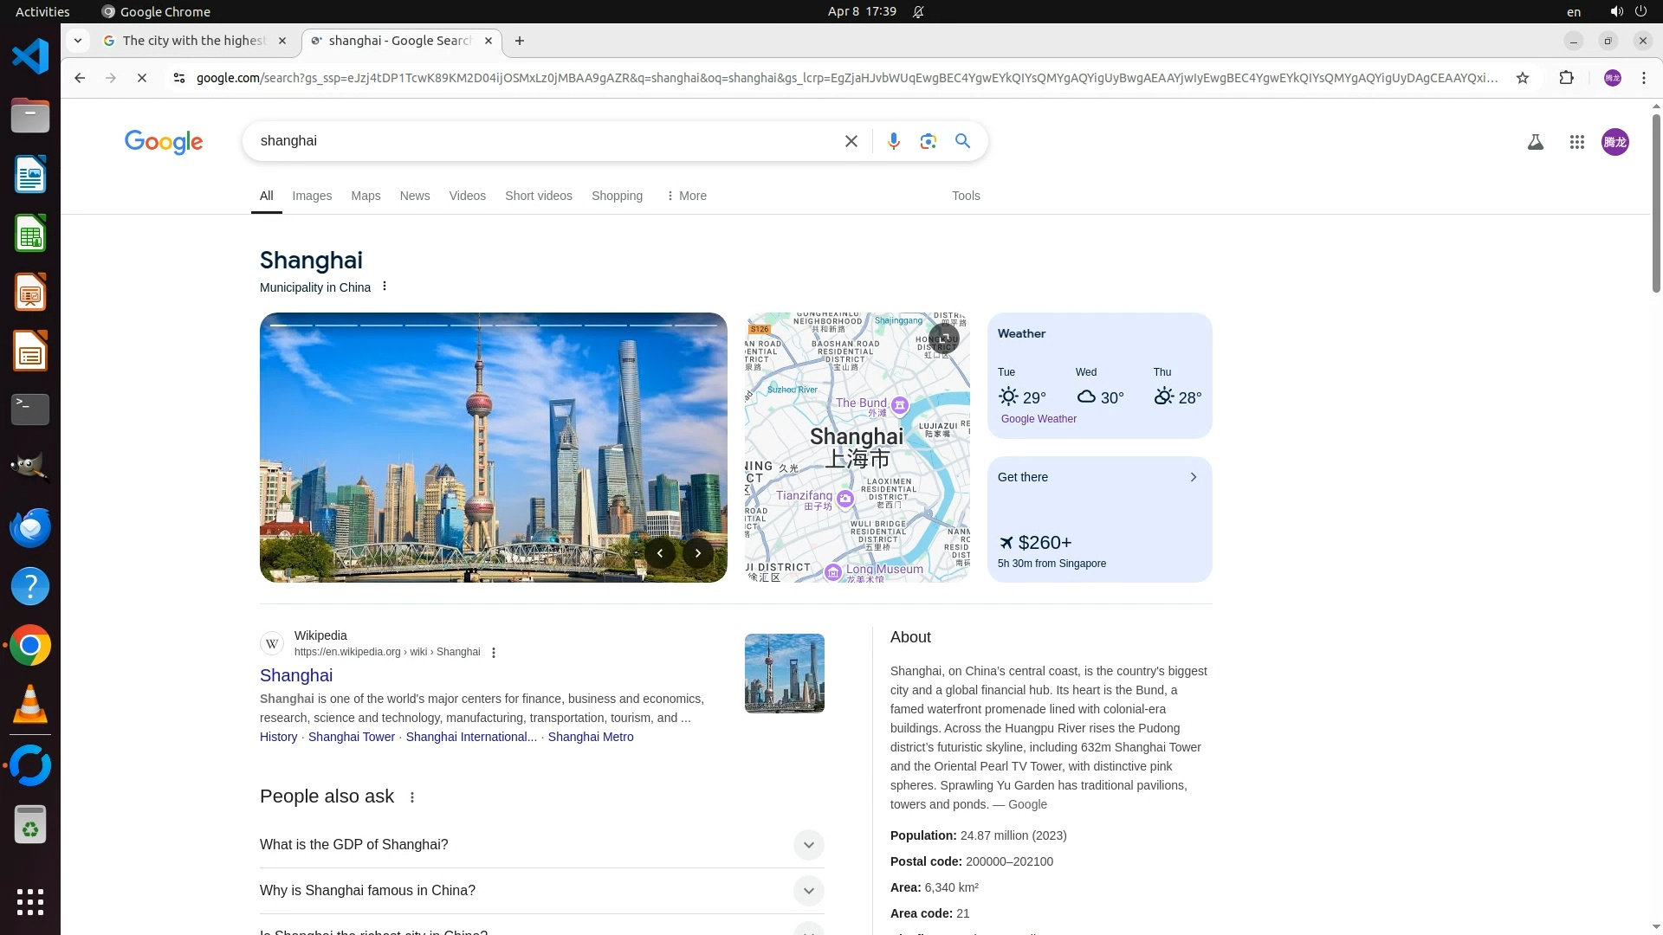The width and height of the screenshot is (1663, 935).
Task: Open the Shanghai Metro sublink
Action: pos(590,737)
